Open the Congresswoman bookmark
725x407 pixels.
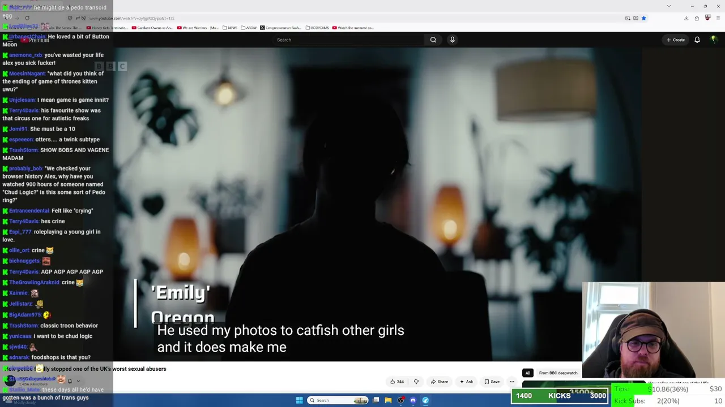tap(281, 28)
